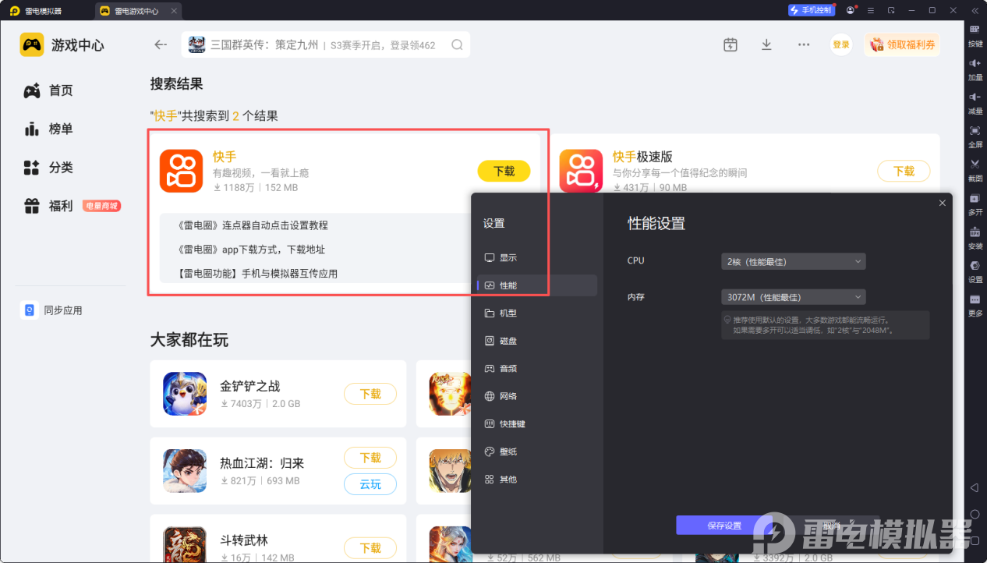Select the 磁盘 settings tab

pos(536,341)
